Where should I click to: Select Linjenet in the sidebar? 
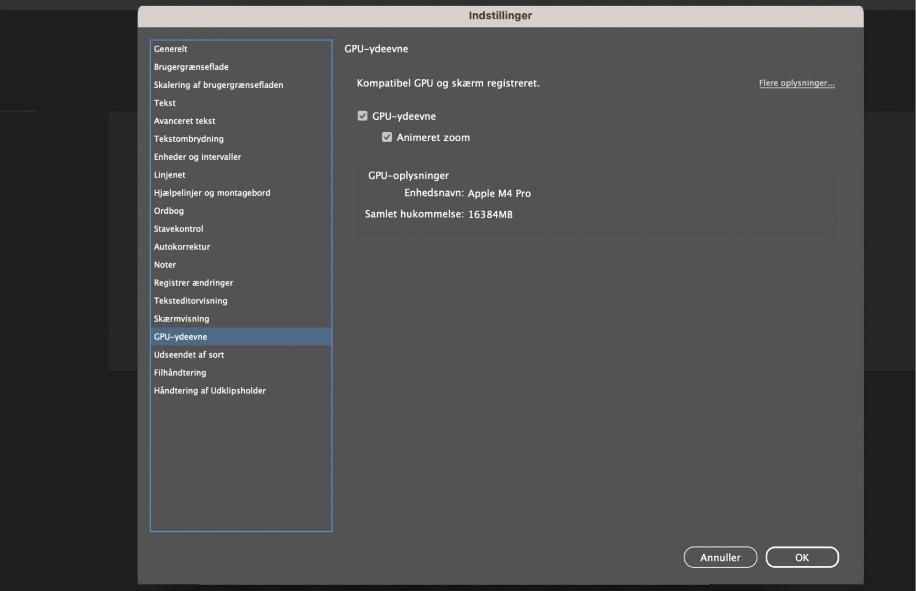(x=169, y=175)
